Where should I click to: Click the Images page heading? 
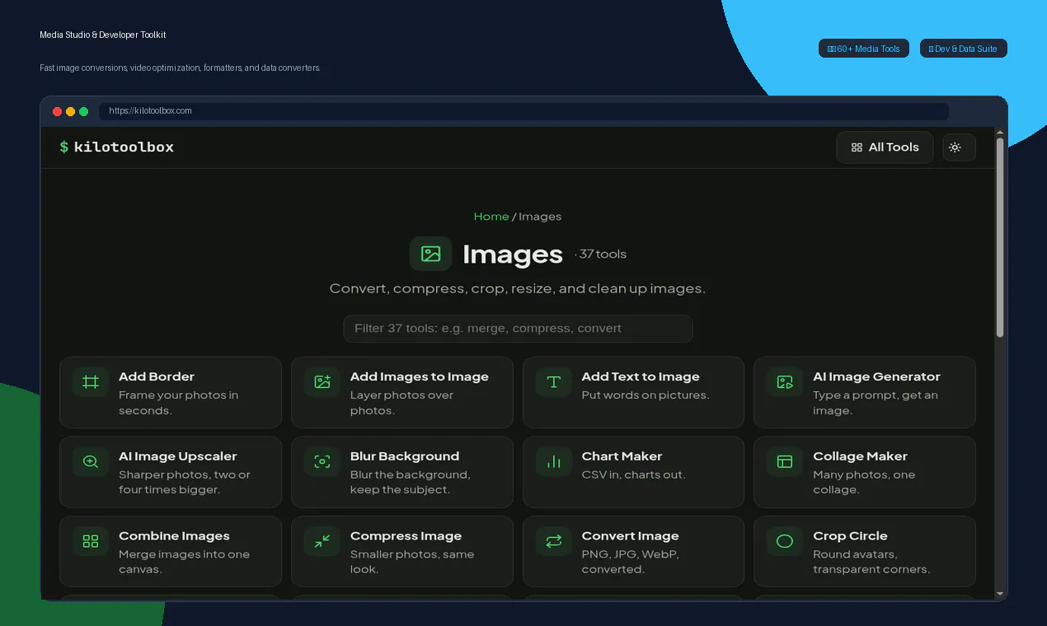coord(513,255)
